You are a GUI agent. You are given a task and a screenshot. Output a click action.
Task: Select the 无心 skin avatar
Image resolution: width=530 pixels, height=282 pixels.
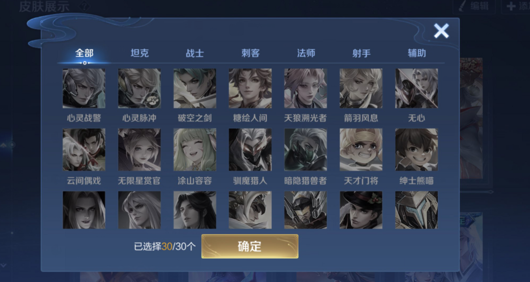pyautogui.click(x=417, y=88)
